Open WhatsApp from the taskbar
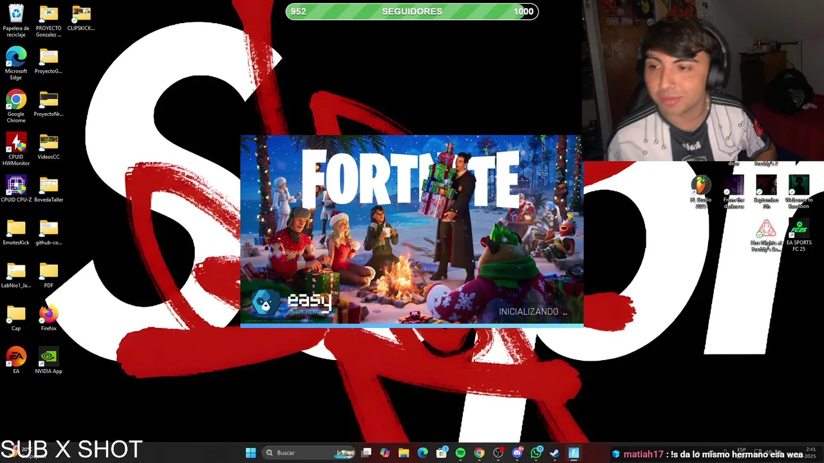Image resolution: width=824 pixels, height=463 pixels. click(536, 453)
